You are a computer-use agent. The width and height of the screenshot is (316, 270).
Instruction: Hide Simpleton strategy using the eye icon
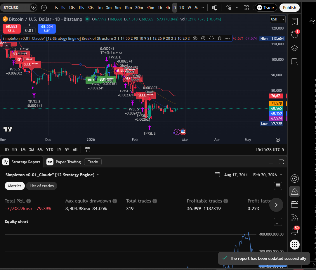[x=195, y=38]
